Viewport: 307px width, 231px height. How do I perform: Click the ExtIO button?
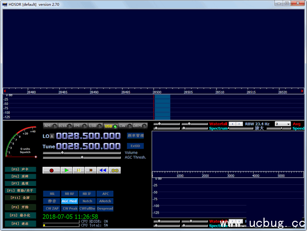[x=136, y=146]
